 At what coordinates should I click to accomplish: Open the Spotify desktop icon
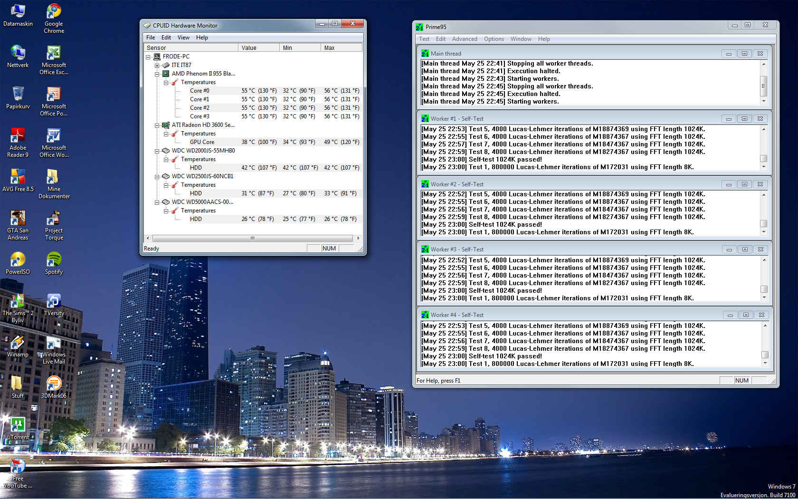tap(54, 263)
